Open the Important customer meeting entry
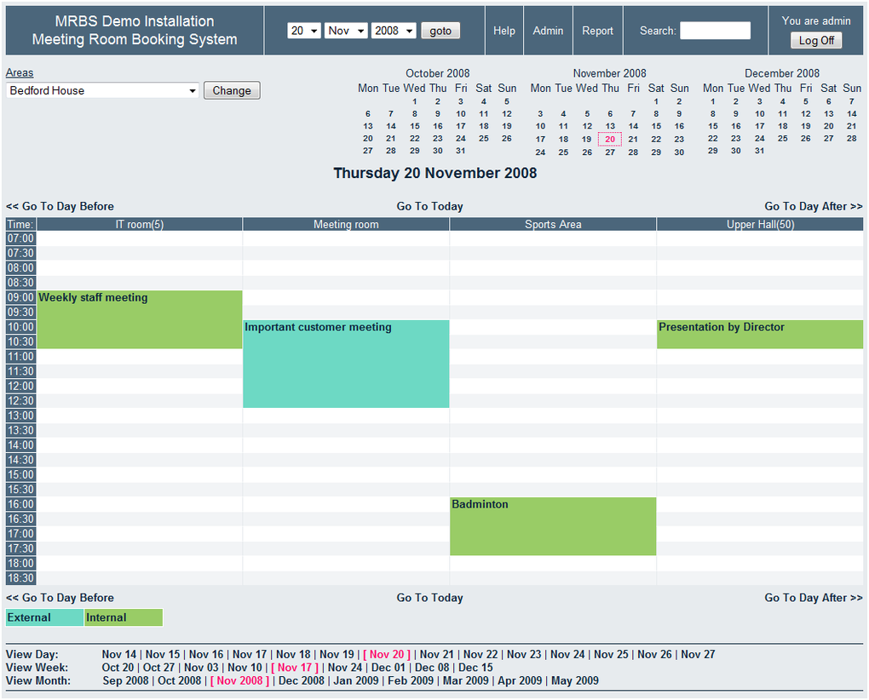Viewport: 869px width, 700px height. coord(318,327)
